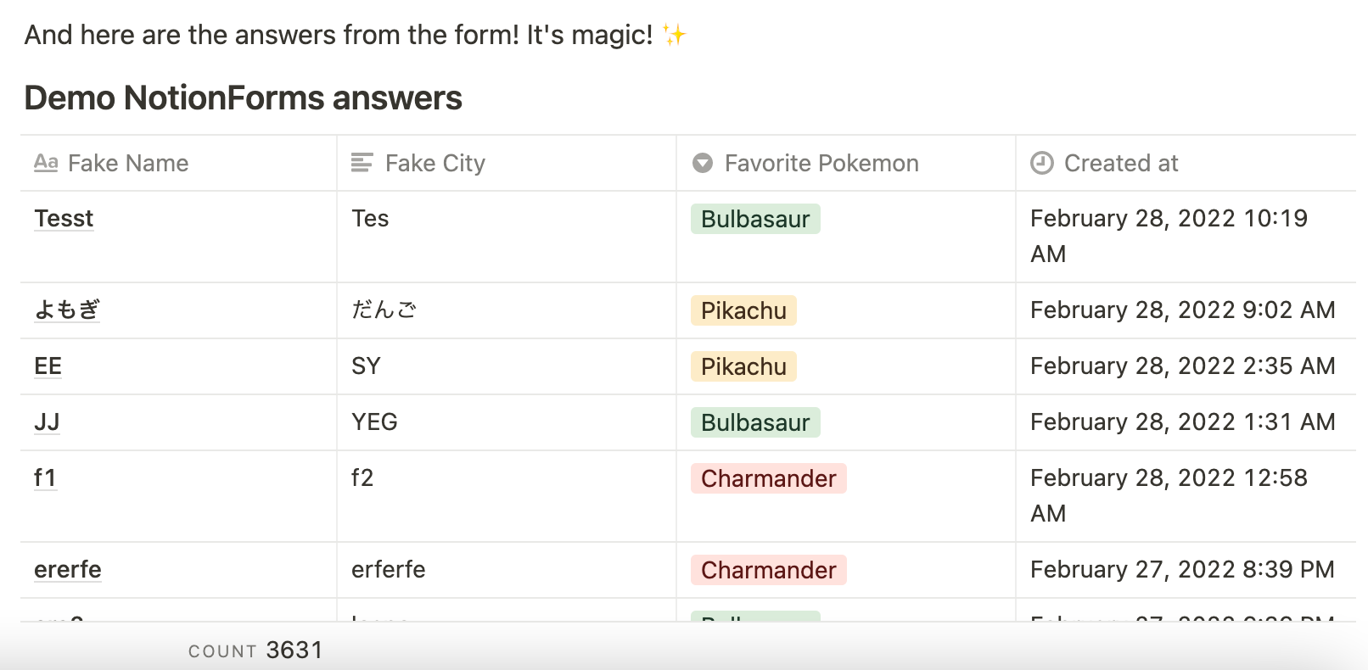Viewport: 1368px width, 670px height.
Task: Click the yellow Pikachu tag in EE row
Action: [x=743, y=367]
